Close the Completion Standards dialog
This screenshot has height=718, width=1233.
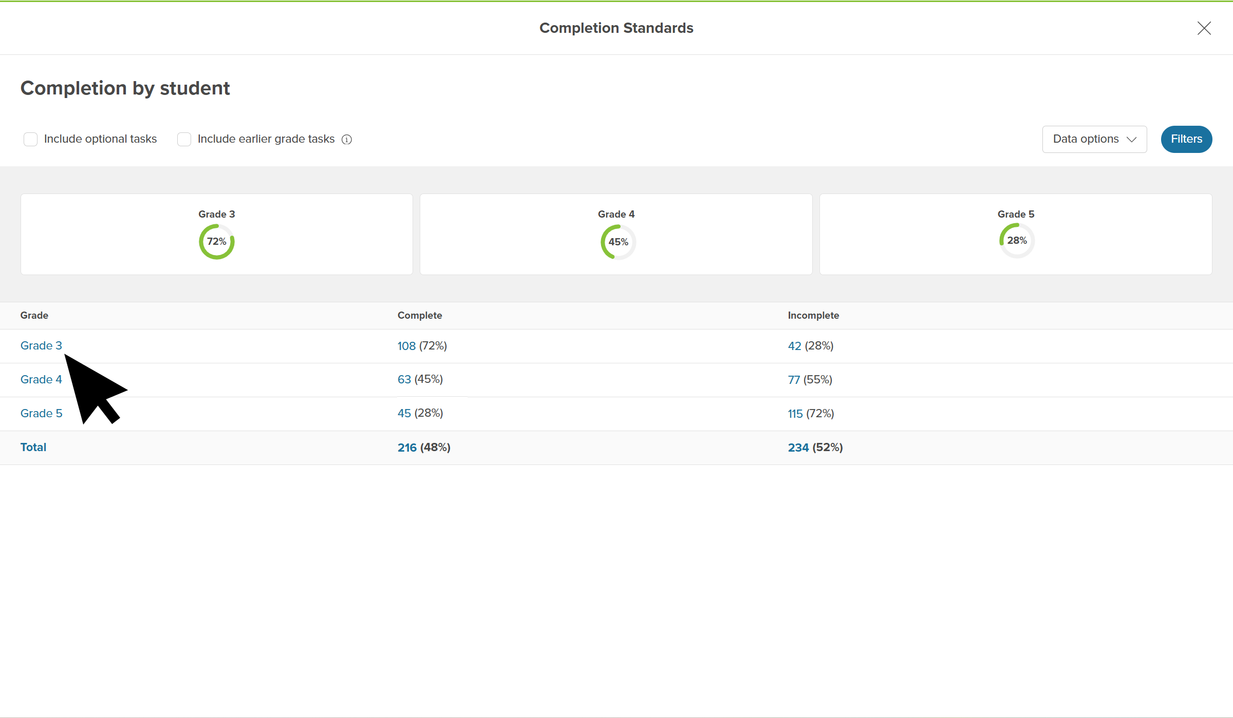tap(1204, 28)
